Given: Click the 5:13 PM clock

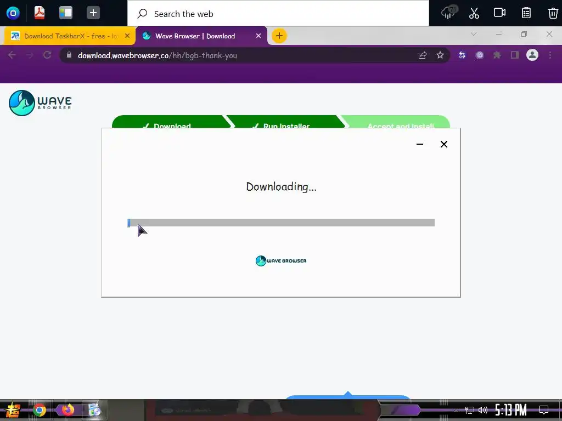Looking at the screenshot, I should 511,410.
